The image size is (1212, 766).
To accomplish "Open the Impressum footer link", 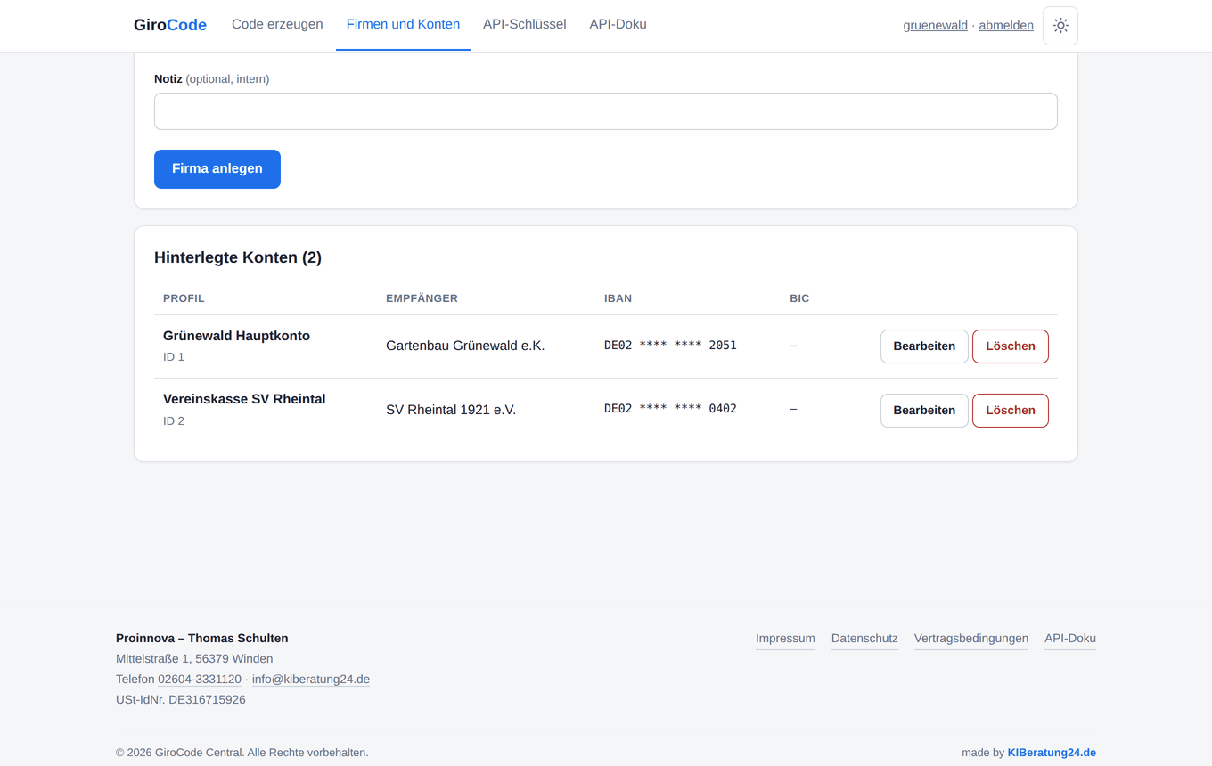I will 785,639.
